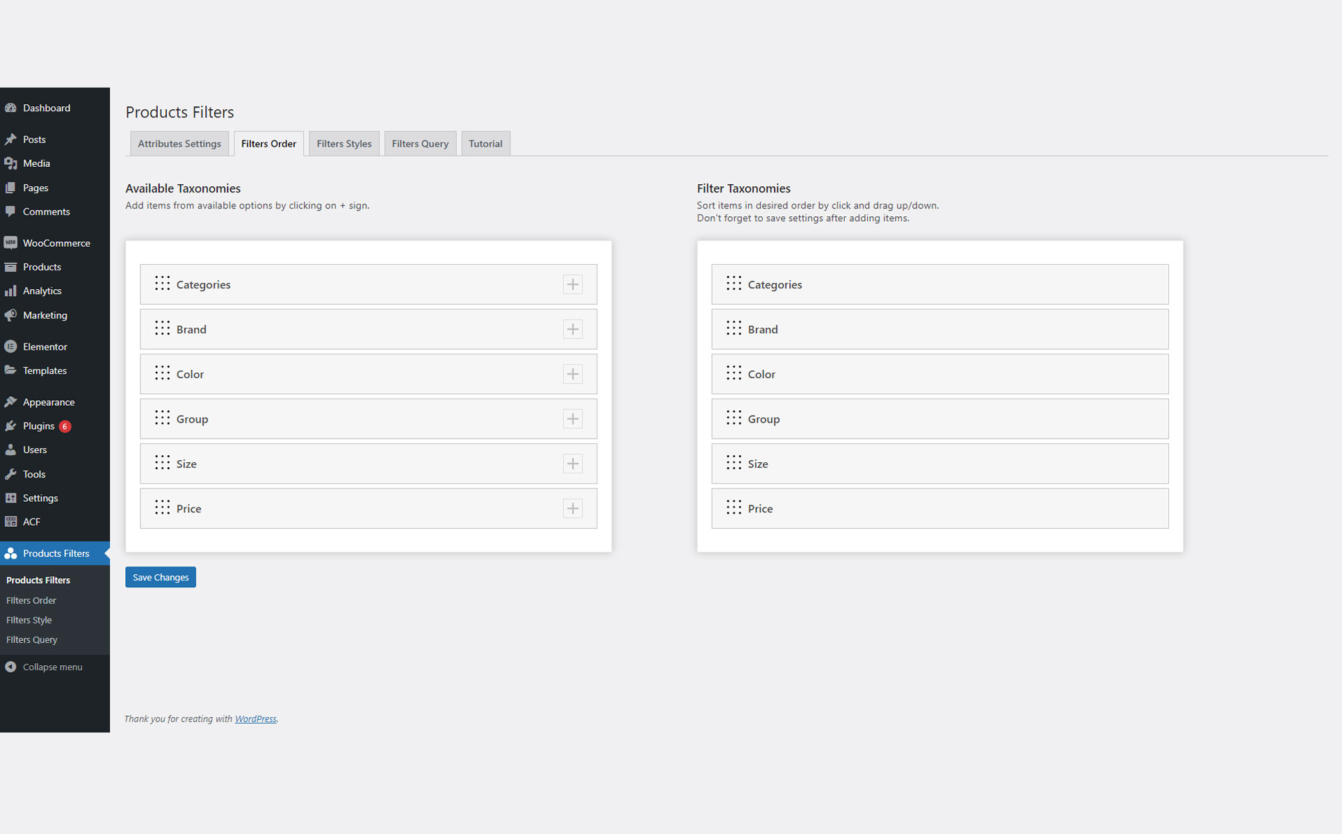The image size is (1342, 834).
Task: Select the Price row in Filter Taxonomies
Action: (939, 509)
